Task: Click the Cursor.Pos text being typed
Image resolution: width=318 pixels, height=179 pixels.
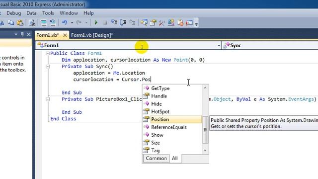Action: pos(136,80)
